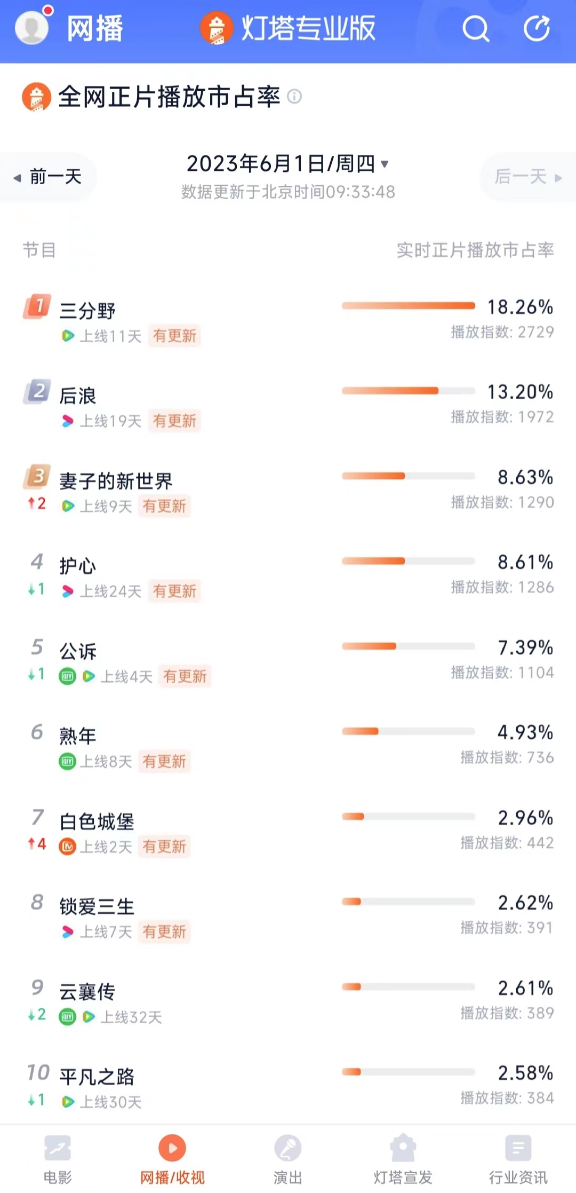
Task: Tap the 演出 microphone icon
Action: 288,1148
